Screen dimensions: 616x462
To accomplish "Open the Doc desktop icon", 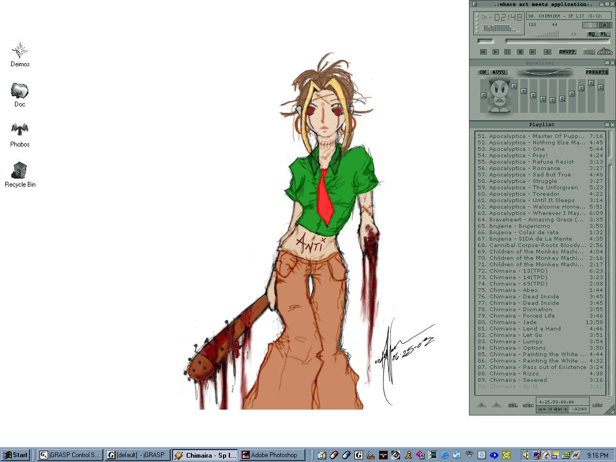I will (20, 95).
